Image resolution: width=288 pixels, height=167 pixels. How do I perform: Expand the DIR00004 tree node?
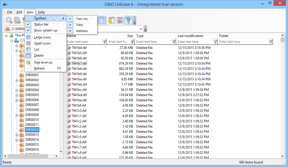tap(17, 90)
